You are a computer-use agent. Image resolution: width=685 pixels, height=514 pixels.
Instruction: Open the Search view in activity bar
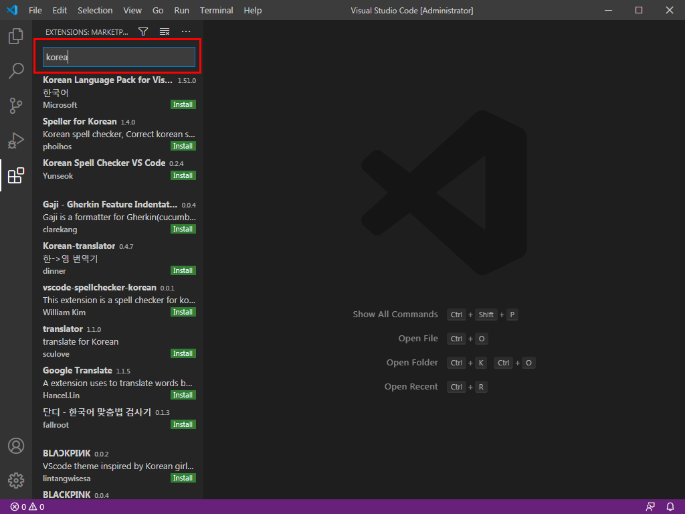click(x=16, y=71)
